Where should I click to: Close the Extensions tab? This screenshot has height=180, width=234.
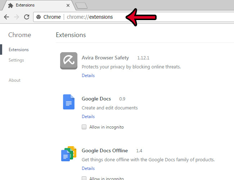click(x=68, y=5)
